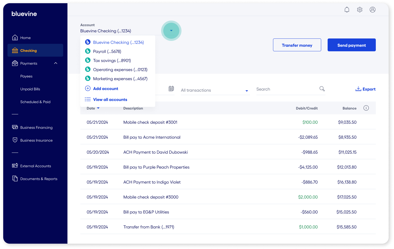This screenshot has width=394, height=249.
Task: Select Tax savings (...8901) account
Action: click(x=112, y=61)
